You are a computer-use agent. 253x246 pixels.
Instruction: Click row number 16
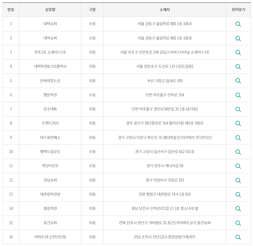point(11,237)
